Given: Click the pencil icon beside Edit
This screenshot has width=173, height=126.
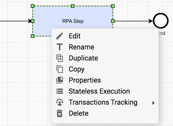Looking at the screenshot, I should [x=60, y=36].
